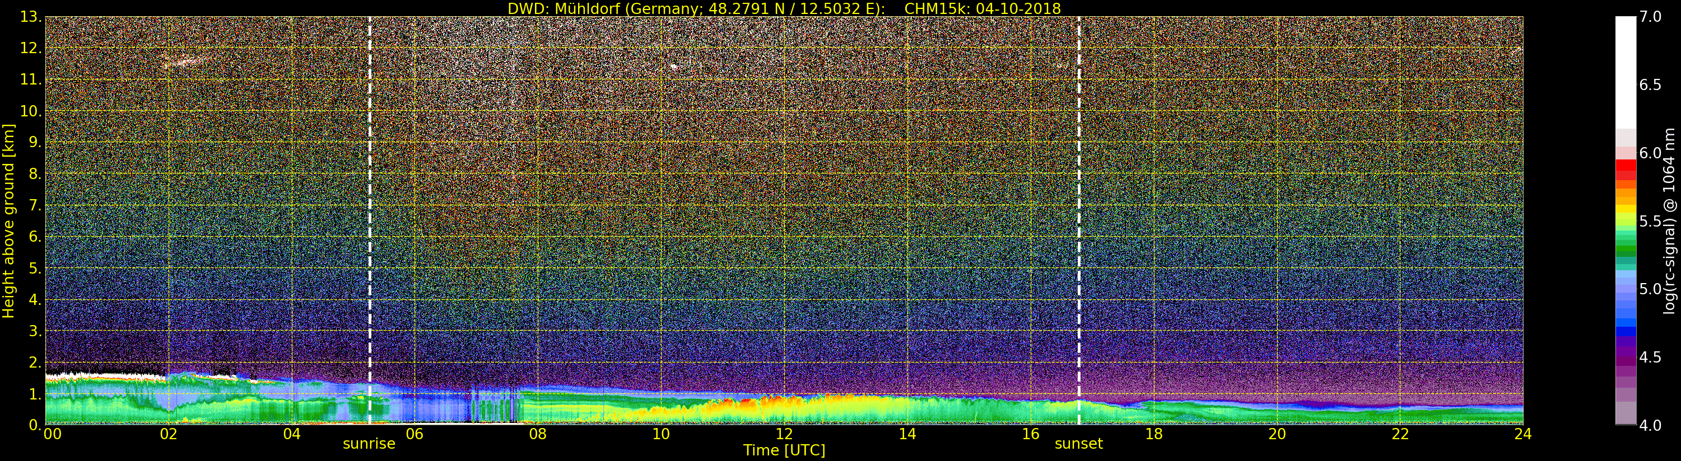The width and height of the screenshot is (1681, 461).
Task: Click the 'Time [UTC]' axis label
Action: coord(784,450)
